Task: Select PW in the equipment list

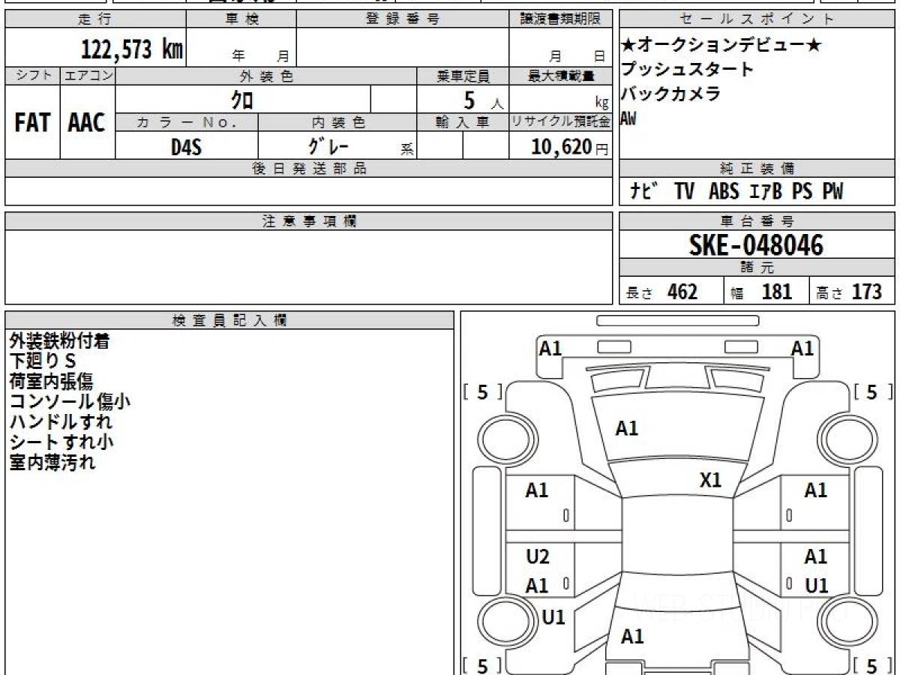Action: pos(832,192)
